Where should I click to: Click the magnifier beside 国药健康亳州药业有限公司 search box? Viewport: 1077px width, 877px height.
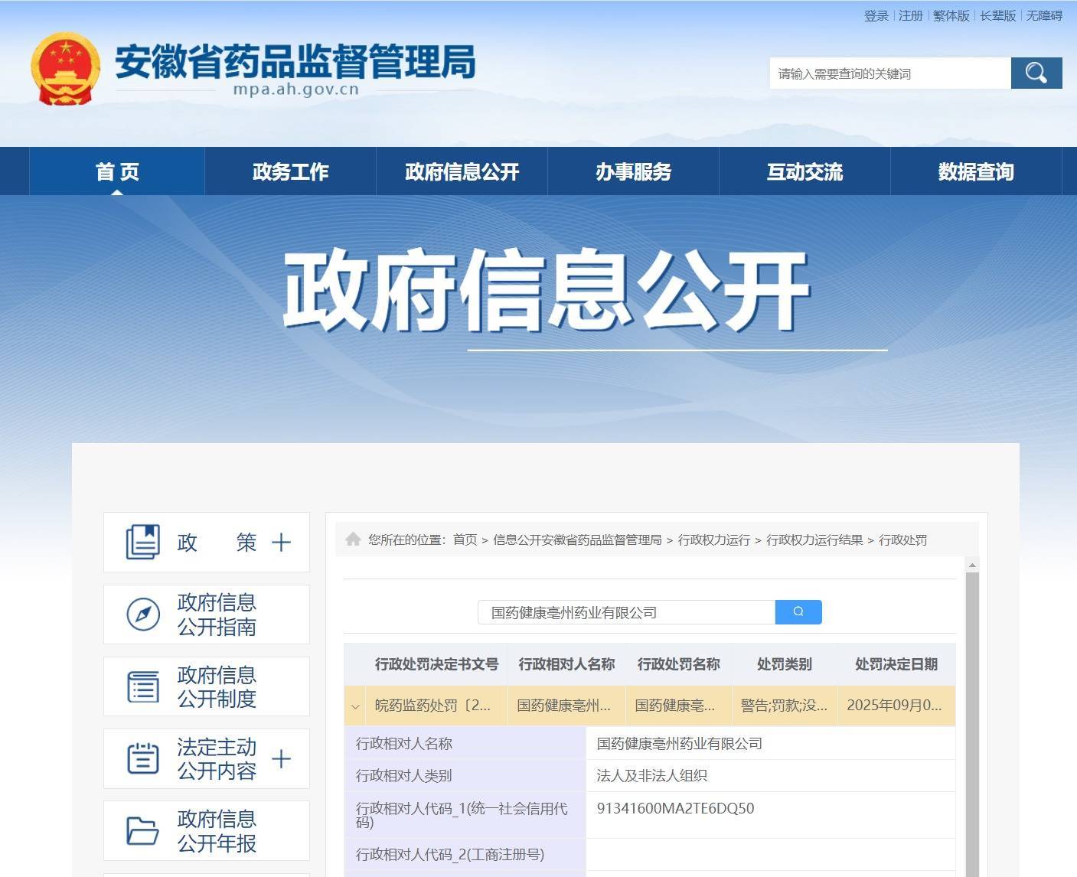point(798,612)
